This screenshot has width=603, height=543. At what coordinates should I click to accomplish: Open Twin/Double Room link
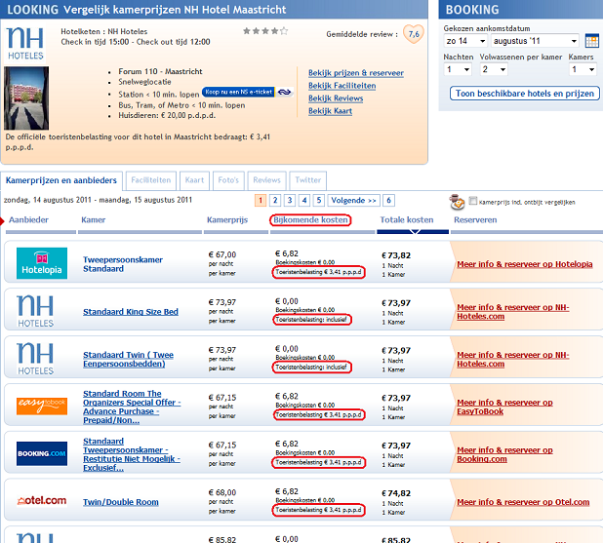pyautogui.click(x=121, y=502)
